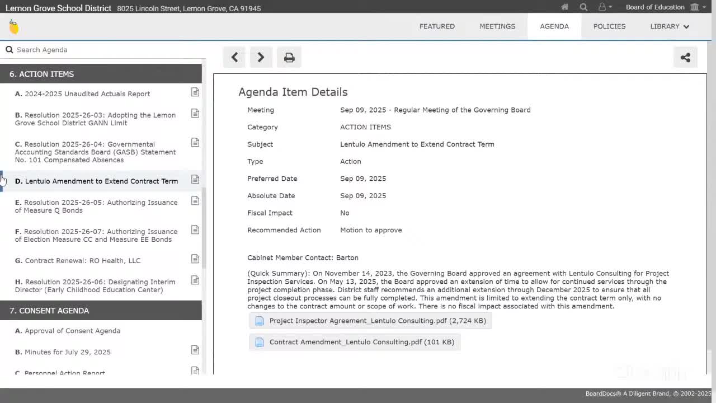716x403 pixels.
Task: Click the share icon button
Action: pos(685,57)
